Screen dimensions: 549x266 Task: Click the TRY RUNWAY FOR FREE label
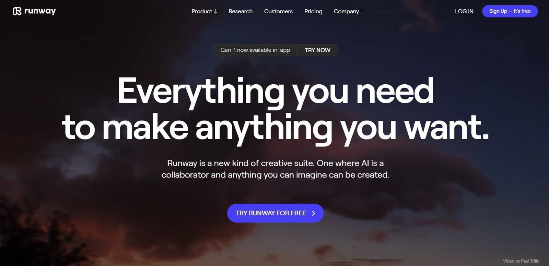(271, 213)
